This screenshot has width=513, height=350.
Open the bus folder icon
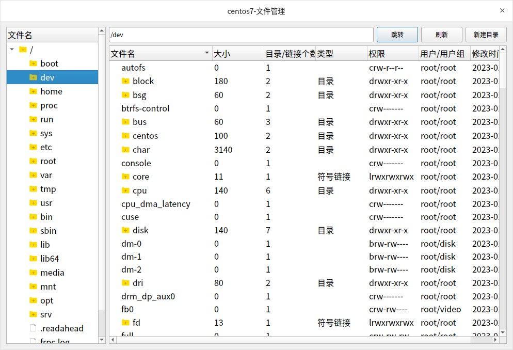coord(126,122)
